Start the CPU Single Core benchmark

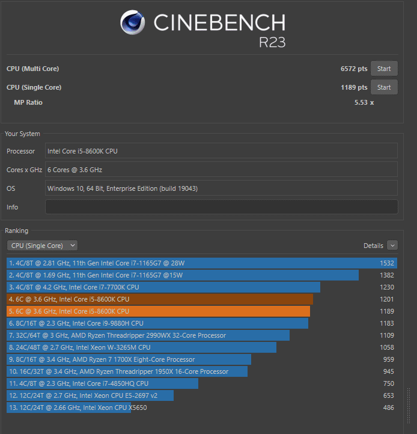click(x=384, y=87)
